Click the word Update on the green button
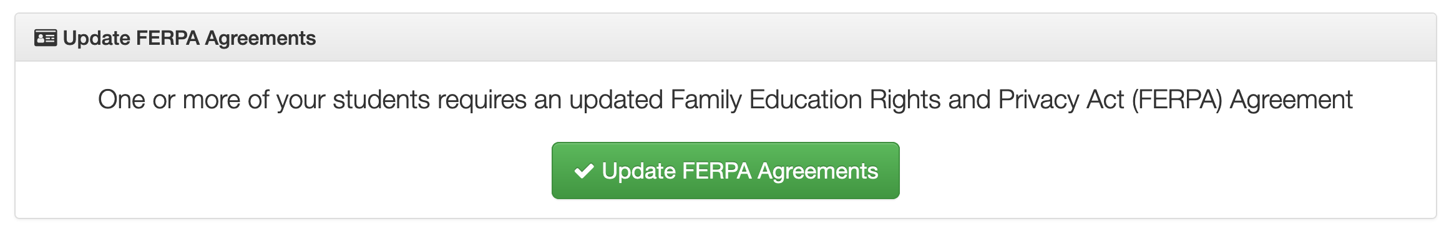This screenshot has height=234, width=1454. point(638,171)
